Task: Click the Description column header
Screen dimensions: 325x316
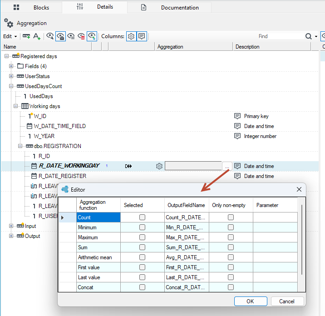Action: pyautogui.click(x=272, y=47)
